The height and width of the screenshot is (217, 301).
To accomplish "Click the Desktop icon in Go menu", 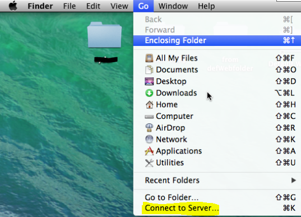I will (149, 81).
